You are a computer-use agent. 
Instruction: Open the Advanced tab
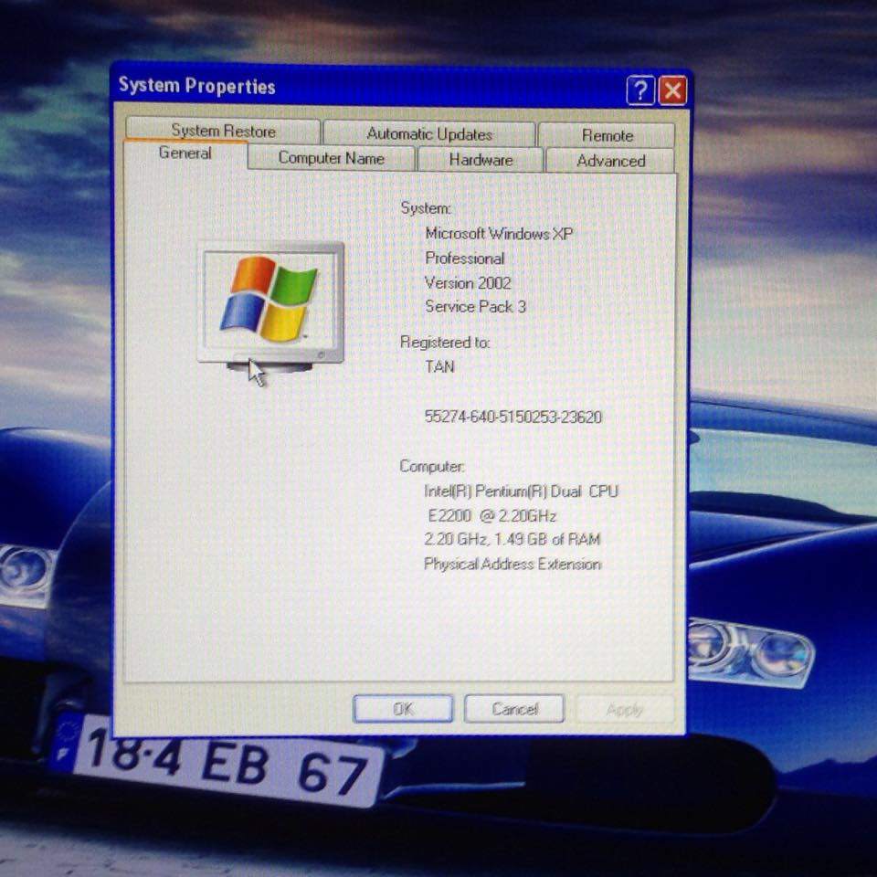pos(610,161)
